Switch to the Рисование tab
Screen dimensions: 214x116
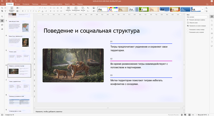(26, 4)
